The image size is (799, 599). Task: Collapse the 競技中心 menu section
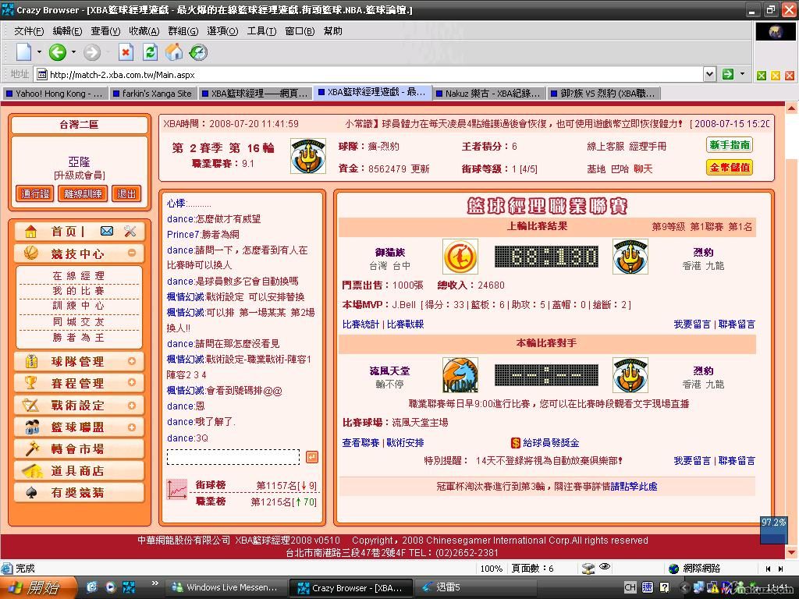click(131, 253)
